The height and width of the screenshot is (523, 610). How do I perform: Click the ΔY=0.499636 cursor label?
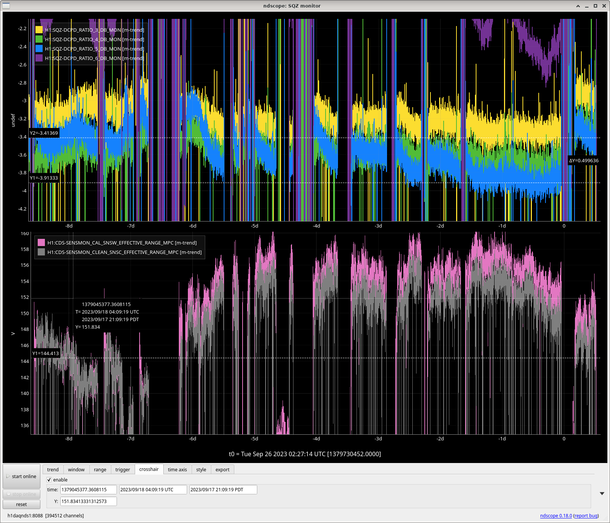point(584,160)
